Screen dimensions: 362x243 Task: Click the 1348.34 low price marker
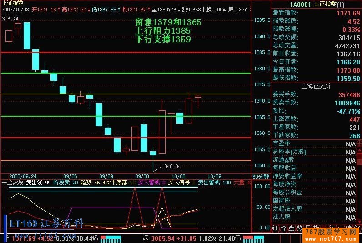[171, 166]
